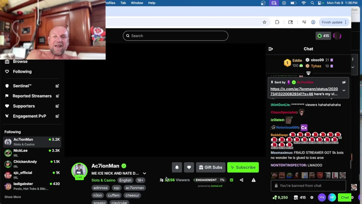Open chat options three-dot menu
The width and height of the screenshot is (362, 204).
pyautogui.click(x=353, y=59)
